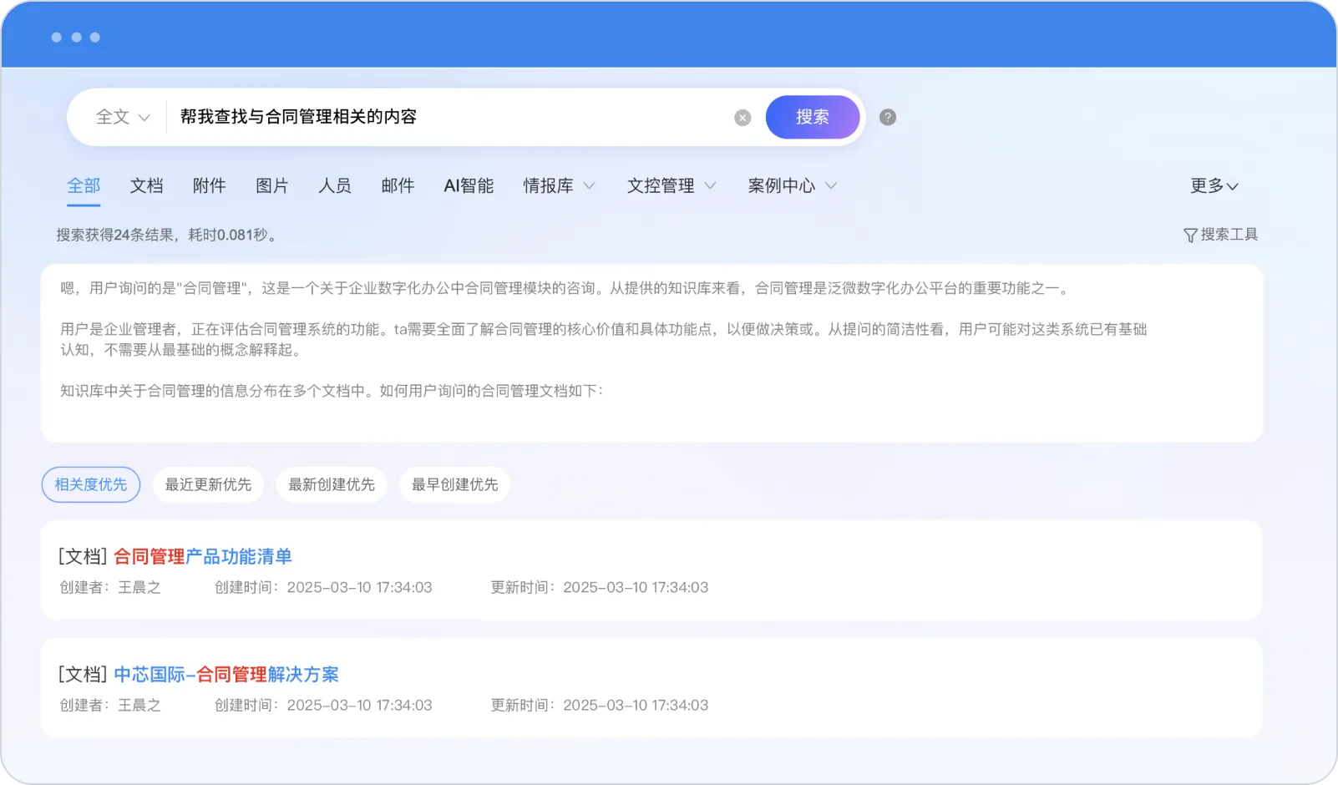The image size is (1338, 785).
Task: Select the 相关度优先 sort option
Action: tap(91, 484)
